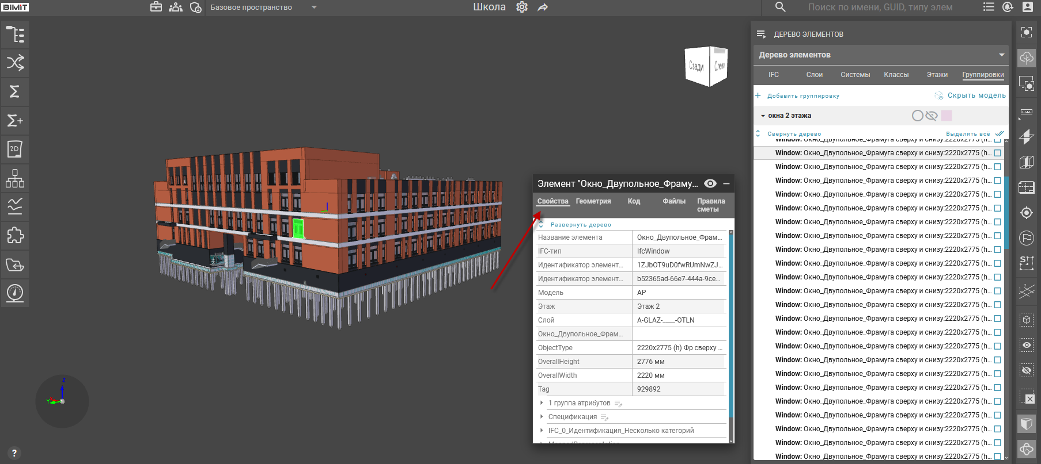Switch to the Этажи tab
The width and height of the screenshot is (1041, 464).
937,75
